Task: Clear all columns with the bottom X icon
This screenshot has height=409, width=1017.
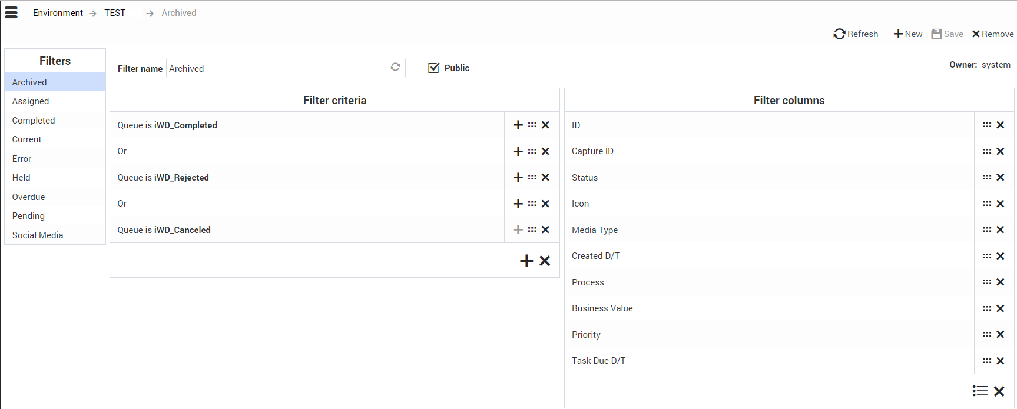Action: pyautogui.click(x=999, y=391)
